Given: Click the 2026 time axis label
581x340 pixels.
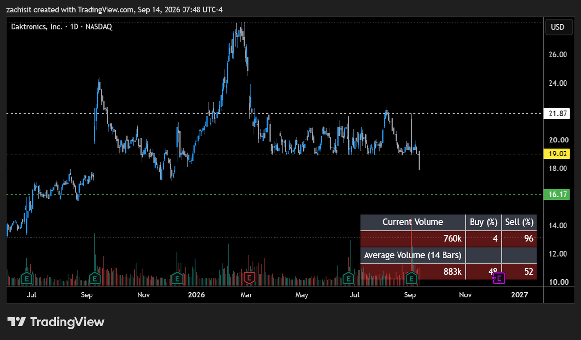Looking at the screenshot, I should tap(197, 294).
